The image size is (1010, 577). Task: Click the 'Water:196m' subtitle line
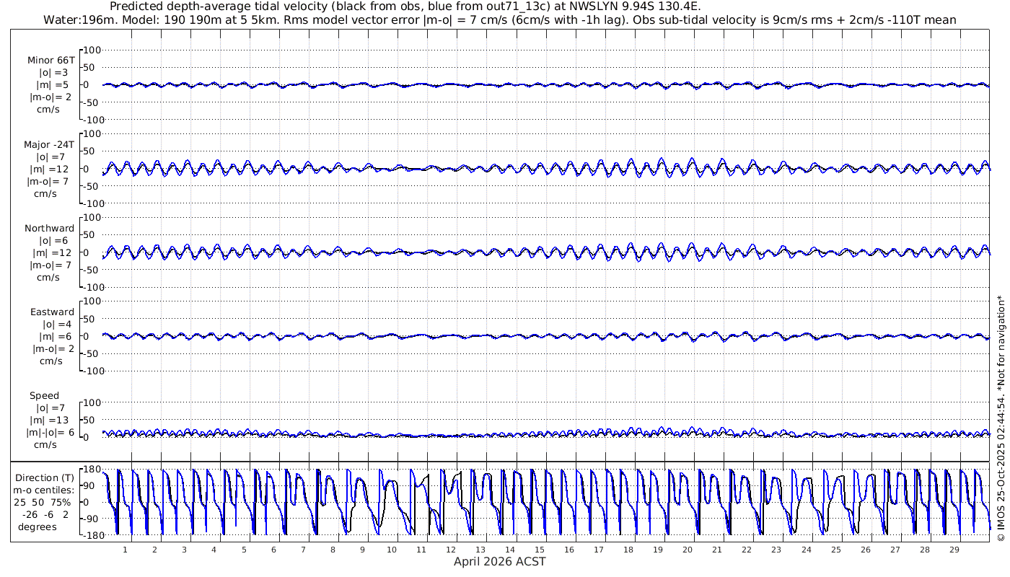coord(499,20)
